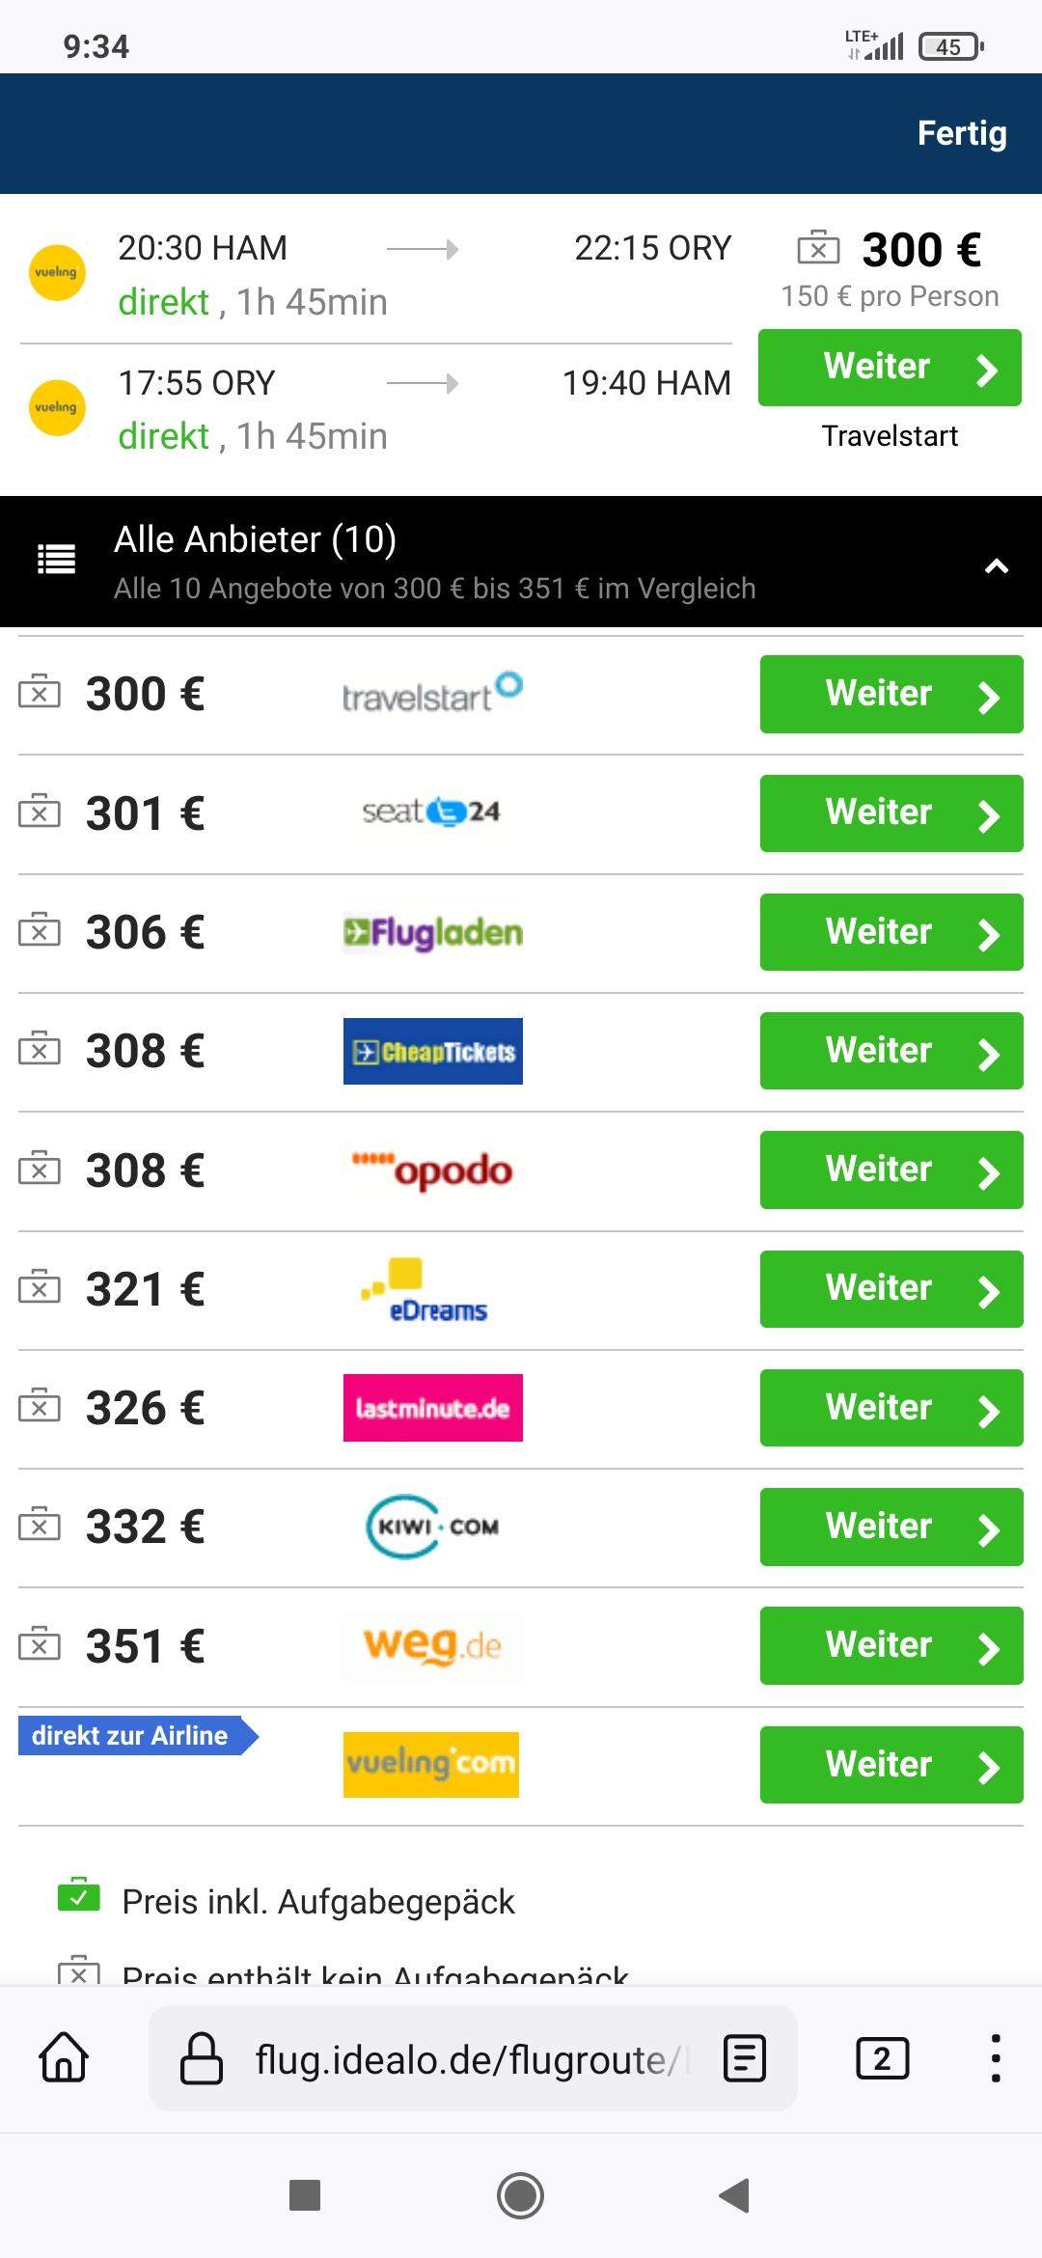The height and width of the screenshot is (2258, 1042).
Task: Click the Vueling airline logo on outbound flight
Action: (x=58, y=273)
